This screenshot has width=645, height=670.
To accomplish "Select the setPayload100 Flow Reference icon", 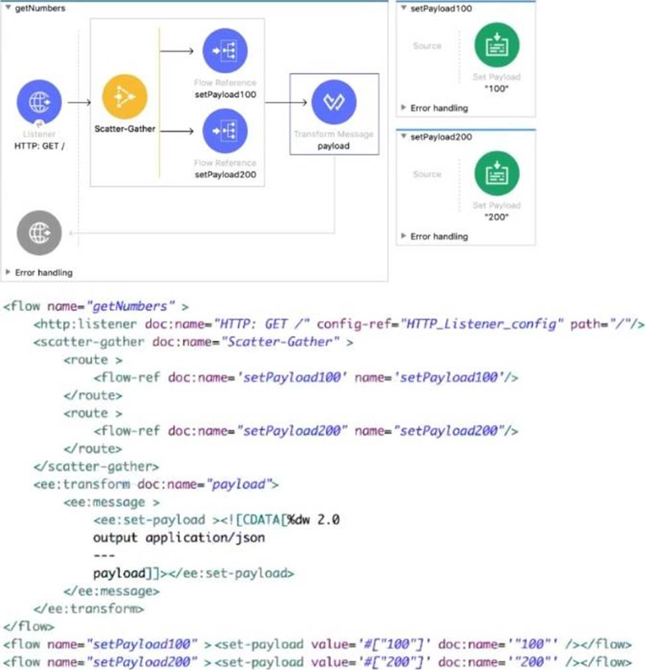I will 224,51.
